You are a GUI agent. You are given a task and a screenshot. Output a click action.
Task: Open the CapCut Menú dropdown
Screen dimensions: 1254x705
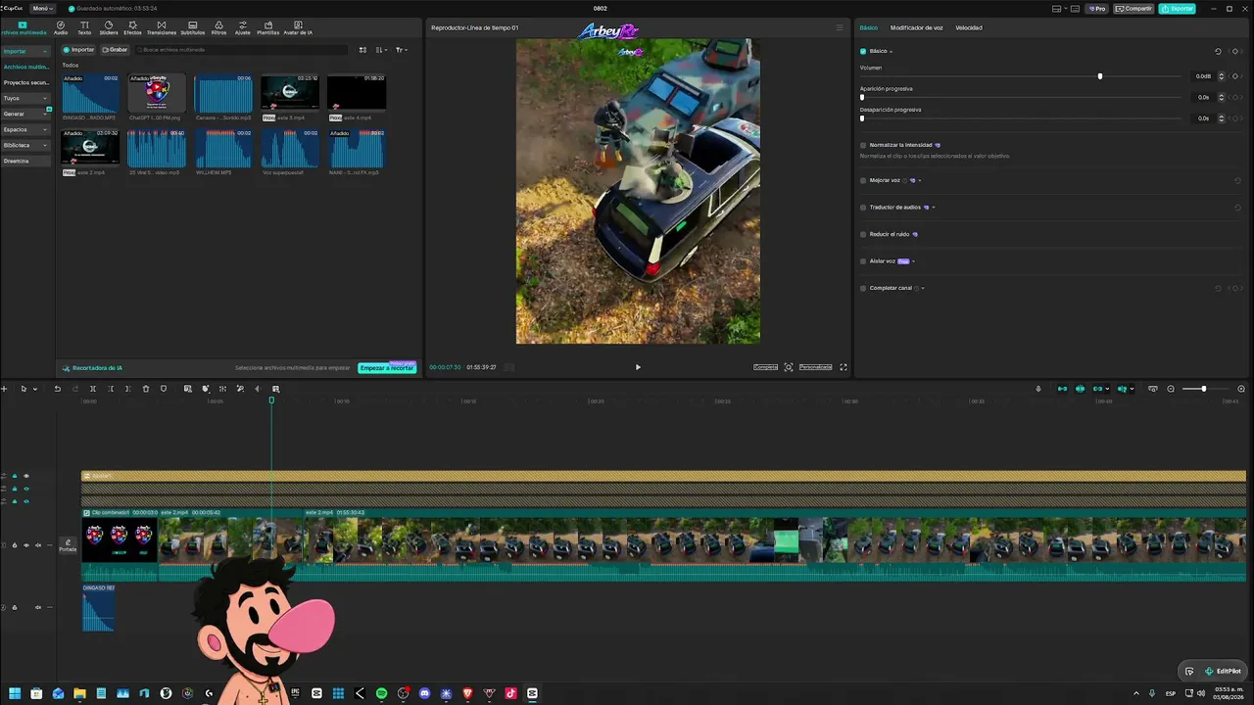point(42,8)
